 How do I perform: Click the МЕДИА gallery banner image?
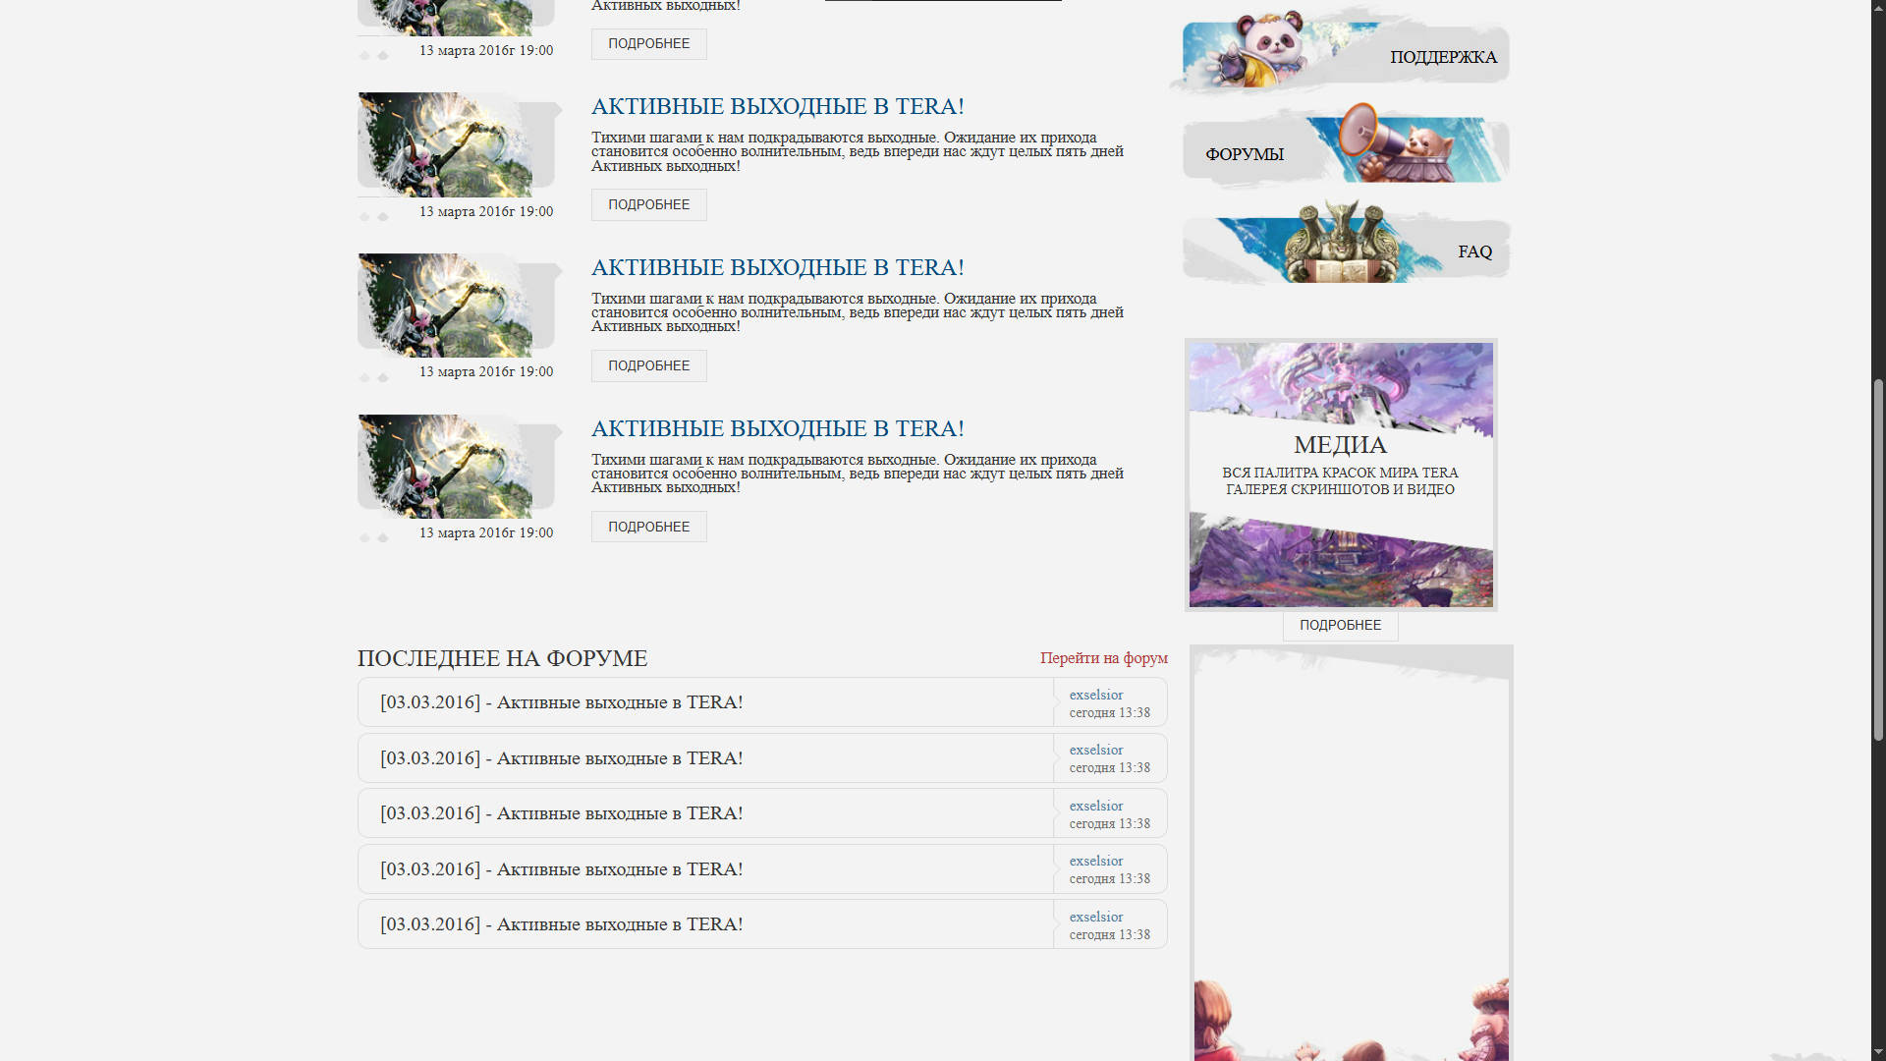1341,475
